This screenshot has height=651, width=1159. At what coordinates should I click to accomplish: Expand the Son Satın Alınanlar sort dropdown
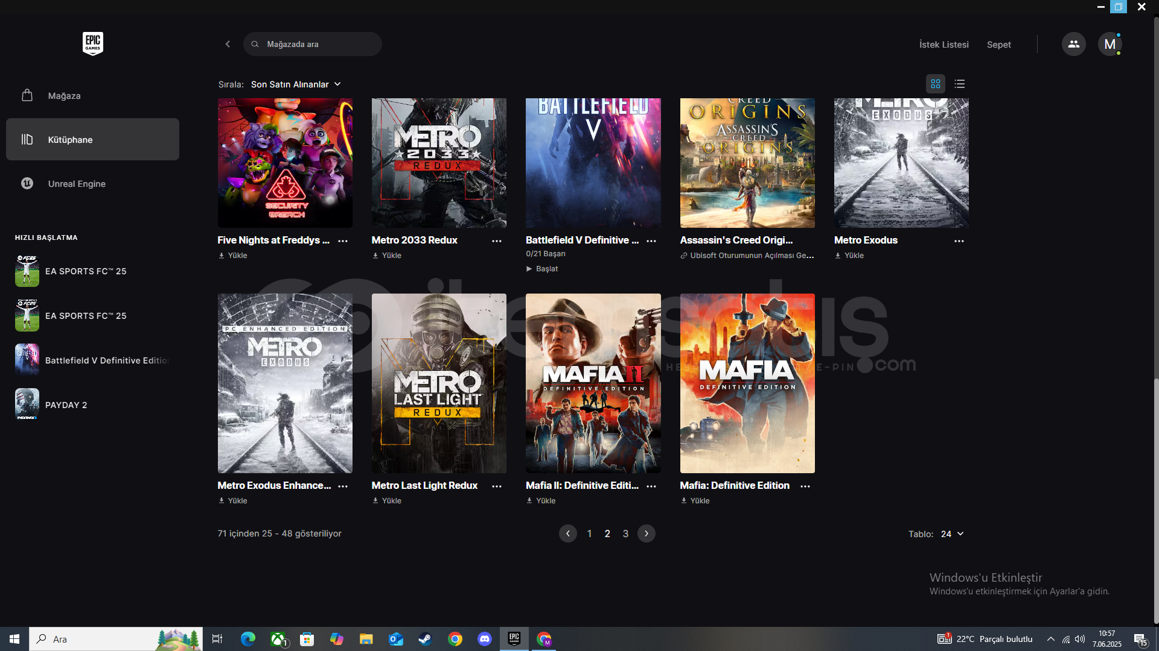[296, 84]
